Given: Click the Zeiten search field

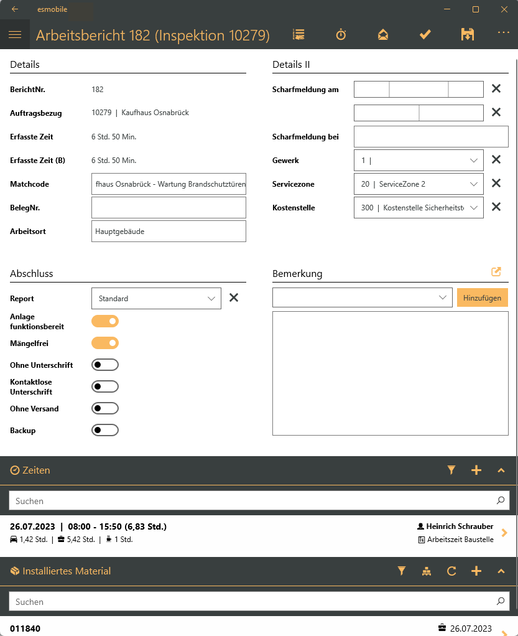Looking at the screenshot, I should [x=259, y=500].
